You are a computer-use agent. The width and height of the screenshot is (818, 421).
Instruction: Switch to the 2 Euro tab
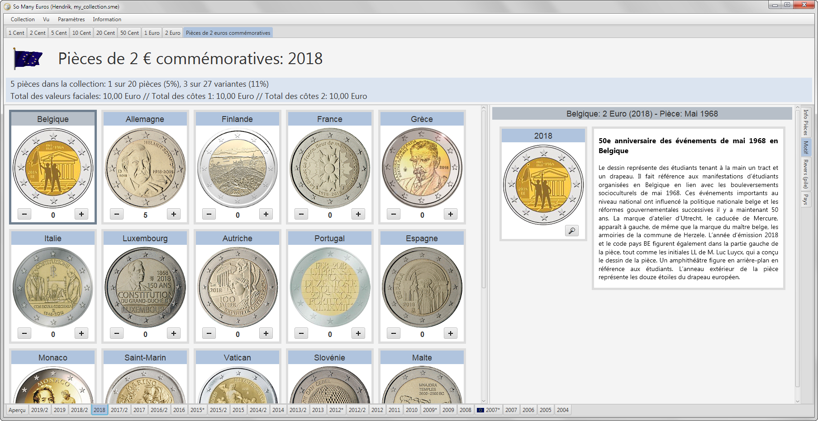[x=172, y=33]
